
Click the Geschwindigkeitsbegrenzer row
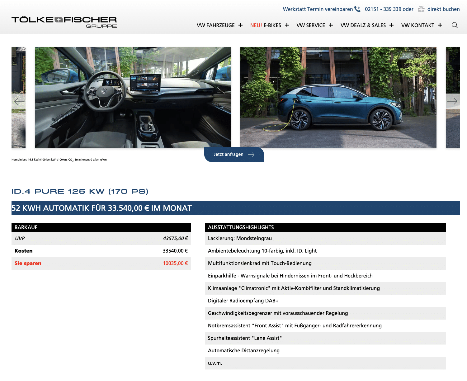tap(325, 313)
